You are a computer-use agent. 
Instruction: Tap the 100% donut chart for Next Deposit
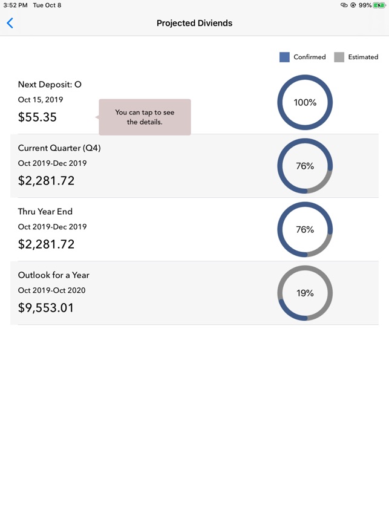tap(304, 102)
